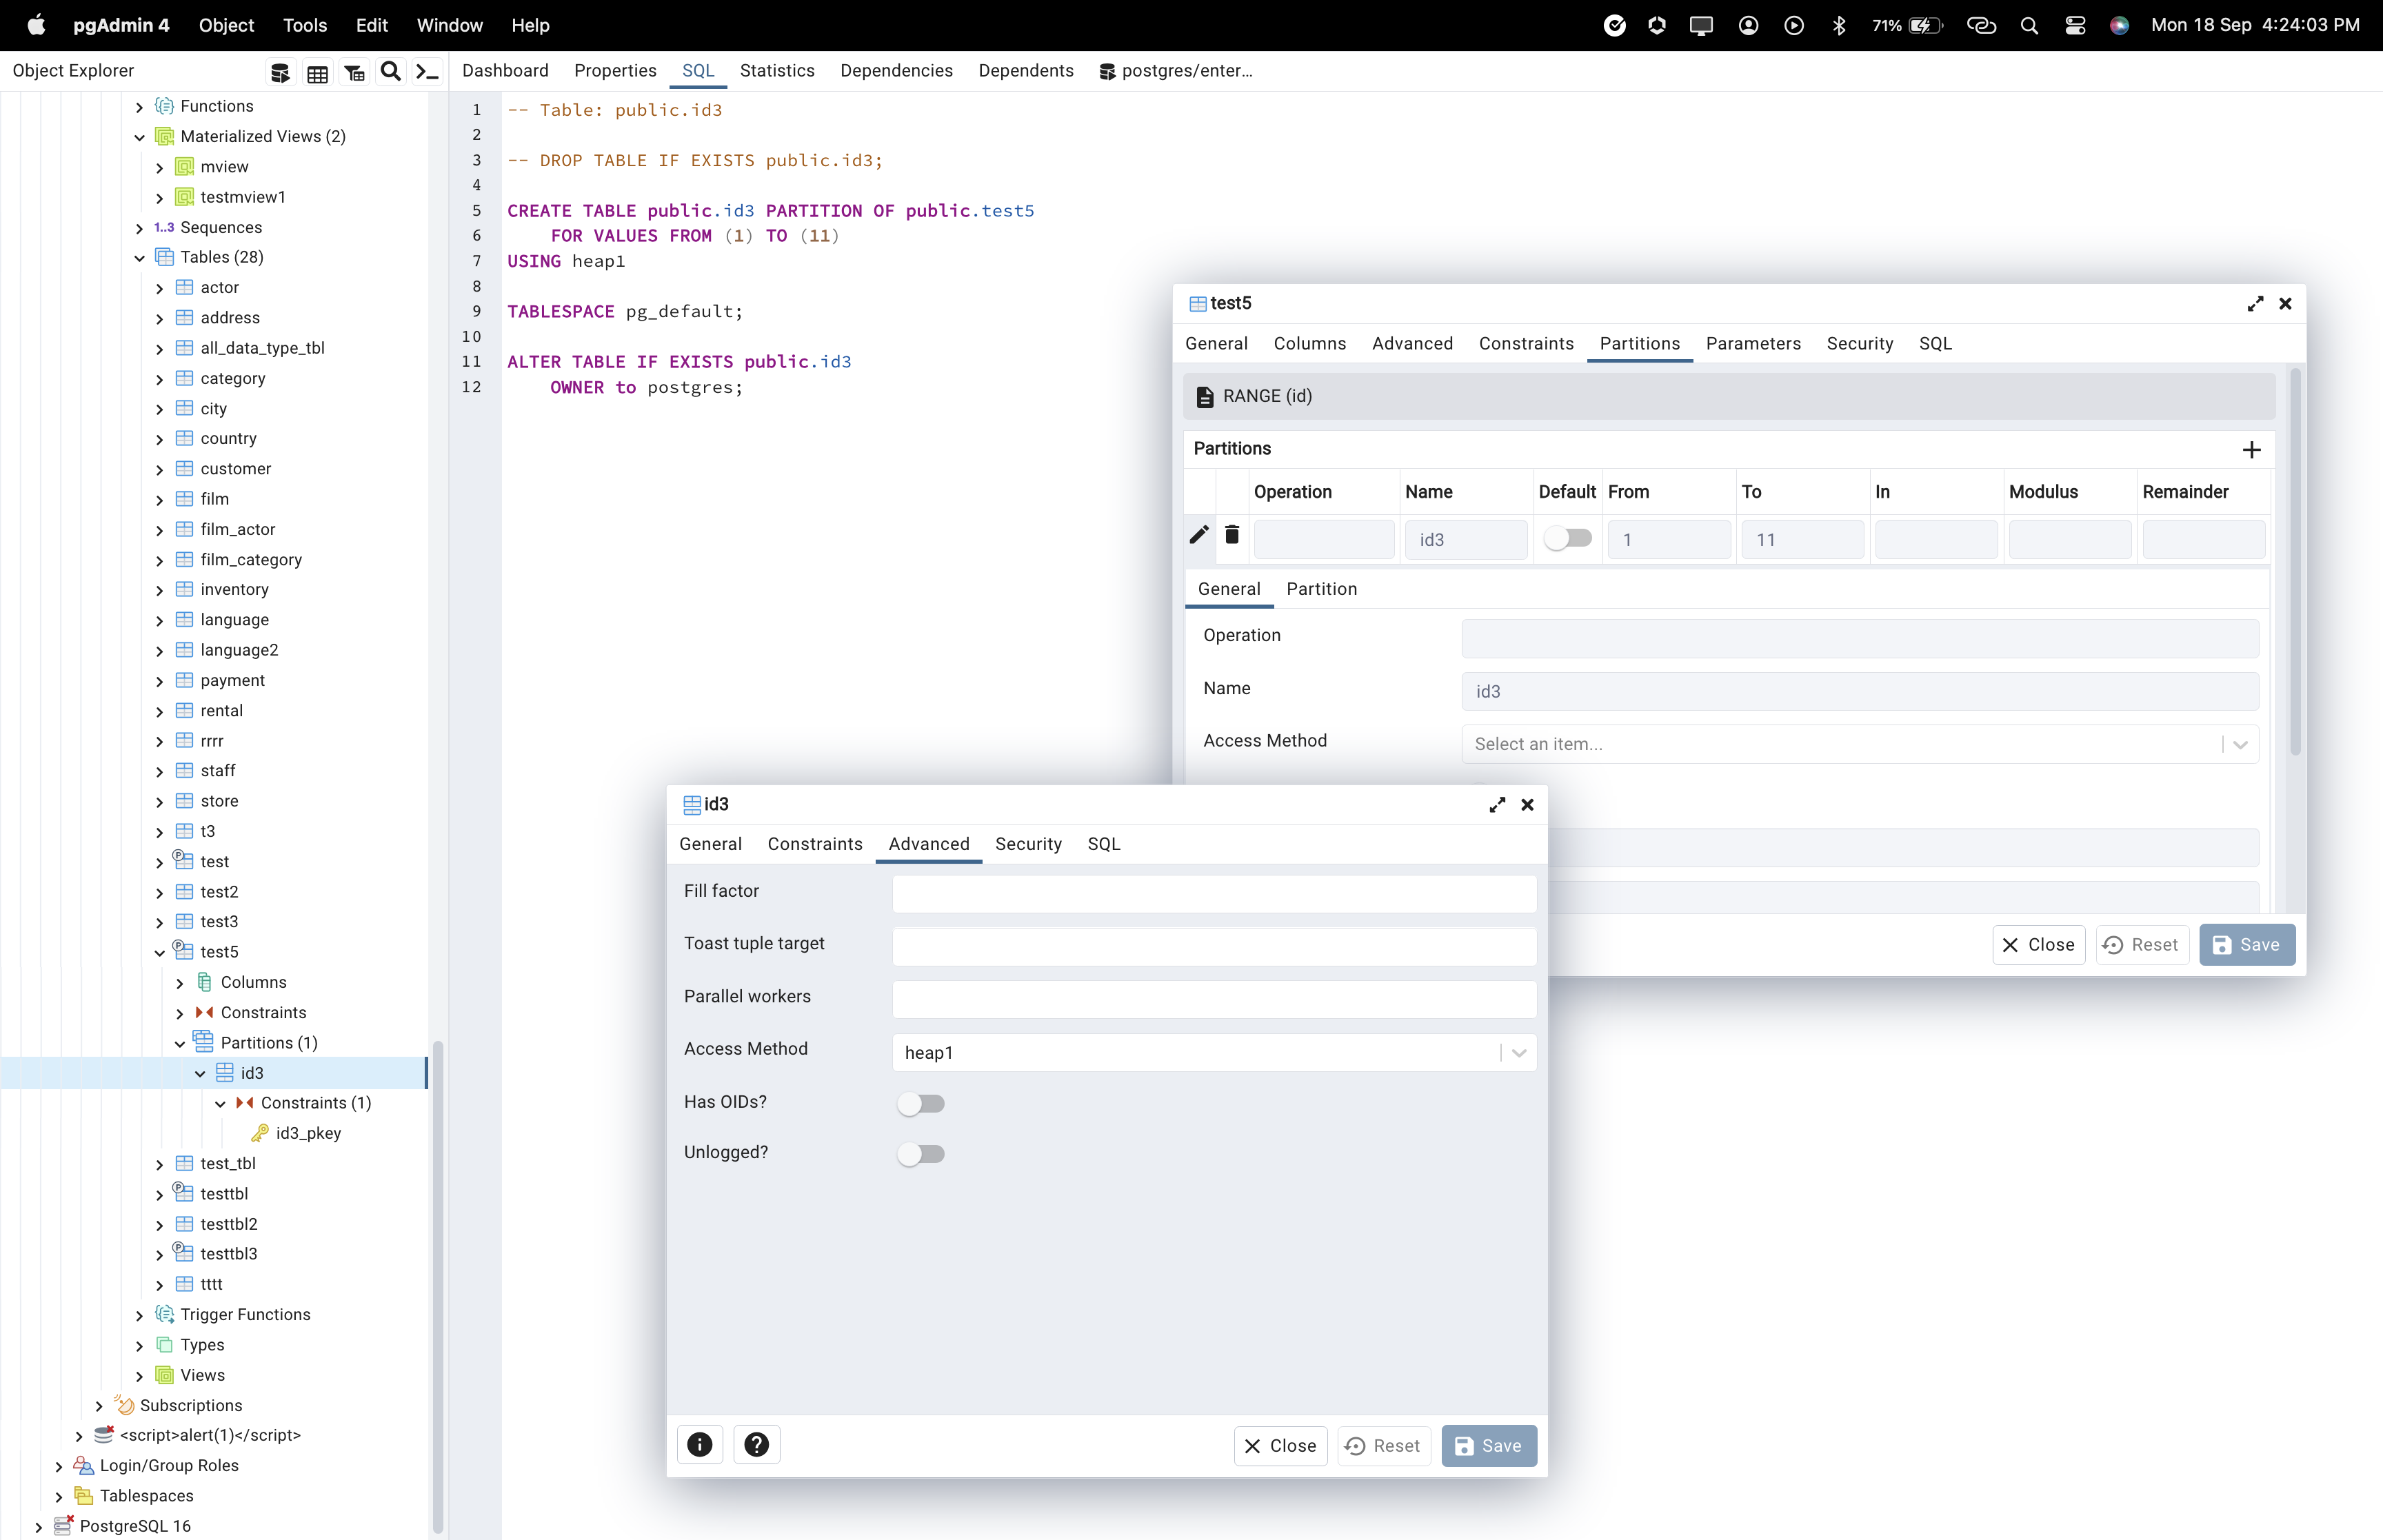This screenshot has height=1540, width=2383.
Task: Collapse the Tables (28) tree node
Action: coord(140,258)
